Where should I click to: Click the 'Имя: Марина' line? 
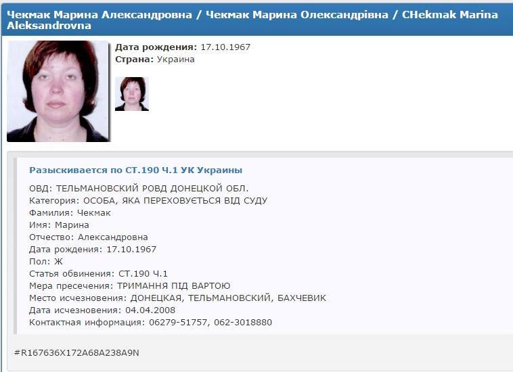(59, 225)
